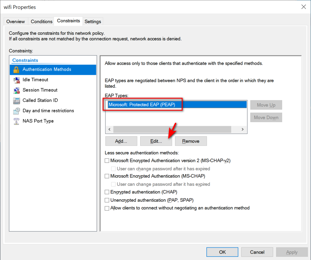Enable MS-CHAP-v2 authentication checkbox
The height and width of the screenshot is (260, 311).
(x=107, y=161)
